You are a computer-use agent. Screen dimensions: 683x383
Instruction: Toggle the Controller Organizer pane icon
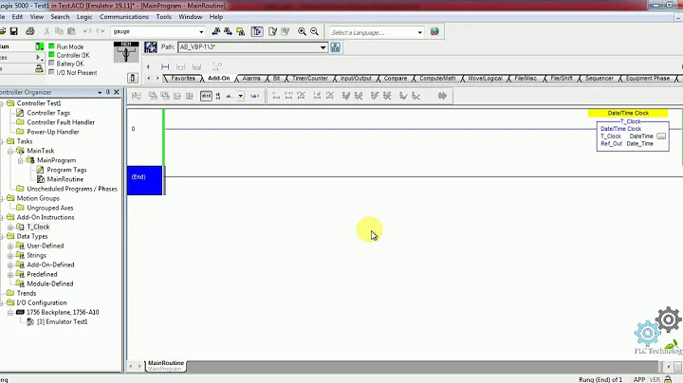[x=257, y=31]
